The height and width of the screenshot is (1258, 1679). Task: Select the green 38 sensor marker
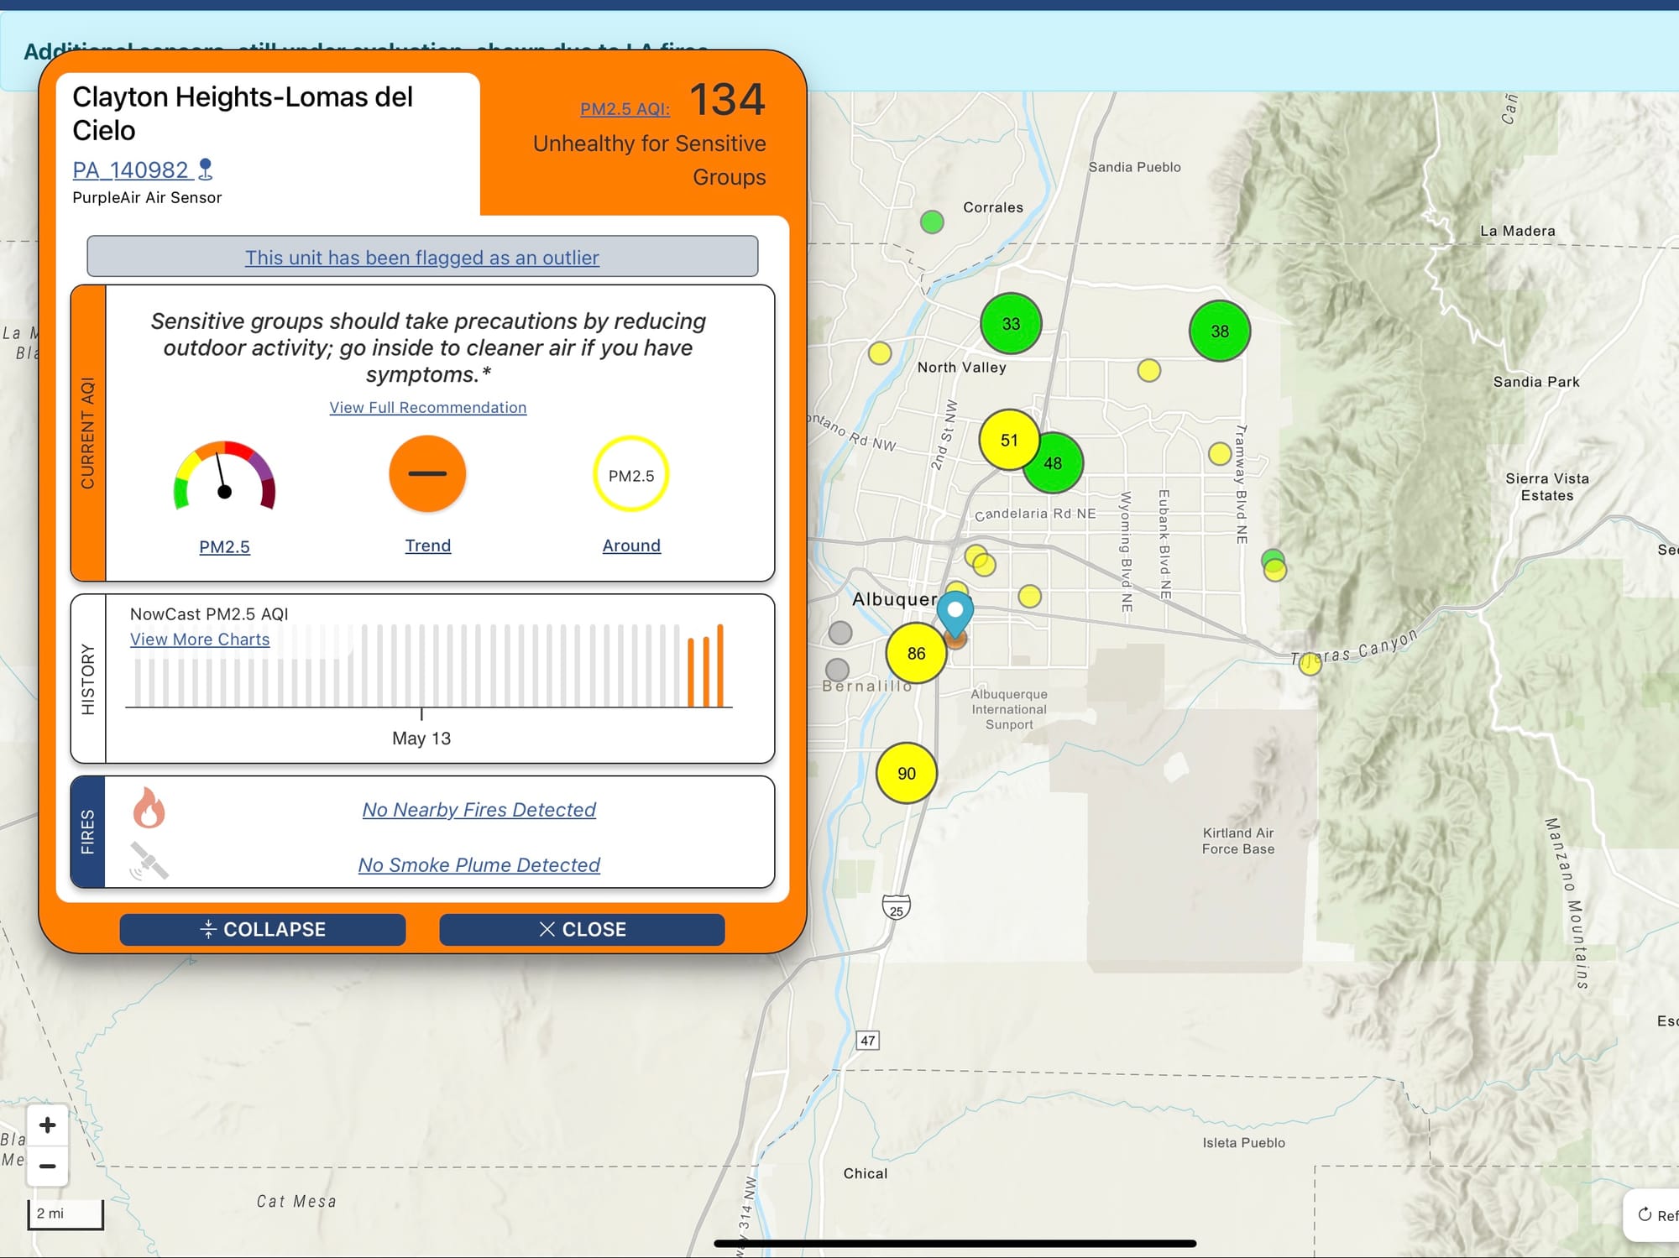click(1219, 331)
